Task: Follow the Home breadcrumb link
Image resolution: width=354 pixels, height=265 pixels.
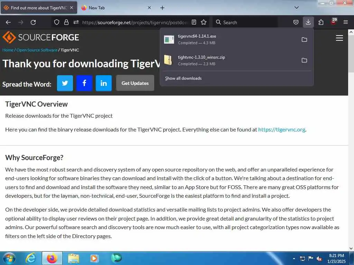Action: click(8, 50)
